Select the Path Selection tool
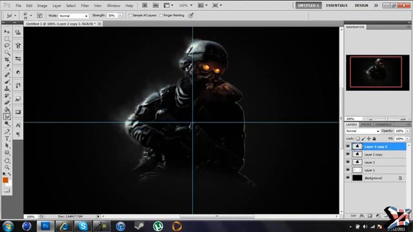 click(7, 146)
